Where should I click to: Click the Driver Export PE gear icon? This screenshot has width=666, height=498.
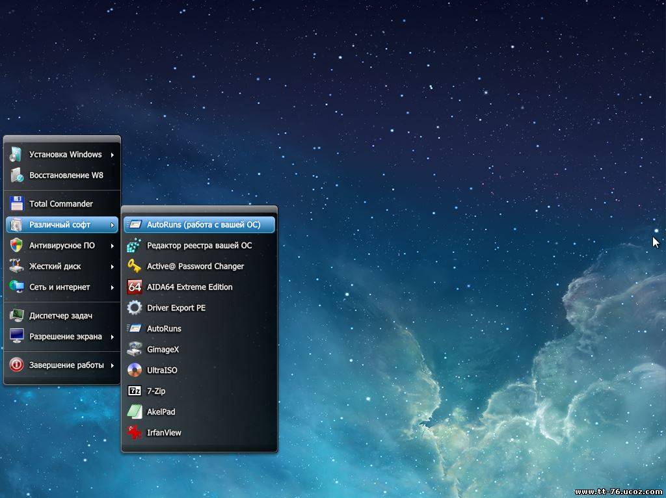[134, 308]
